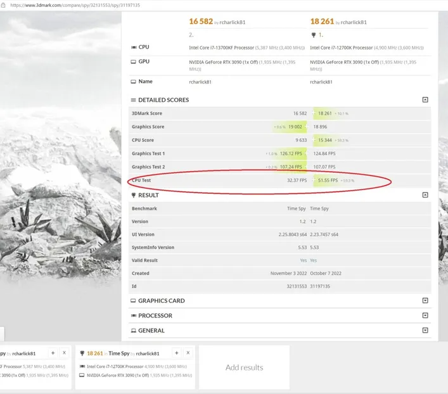Open rcharlick81 profile next to 16 582
The height and width of the screenshot is (394, 448).
[233, 22]
